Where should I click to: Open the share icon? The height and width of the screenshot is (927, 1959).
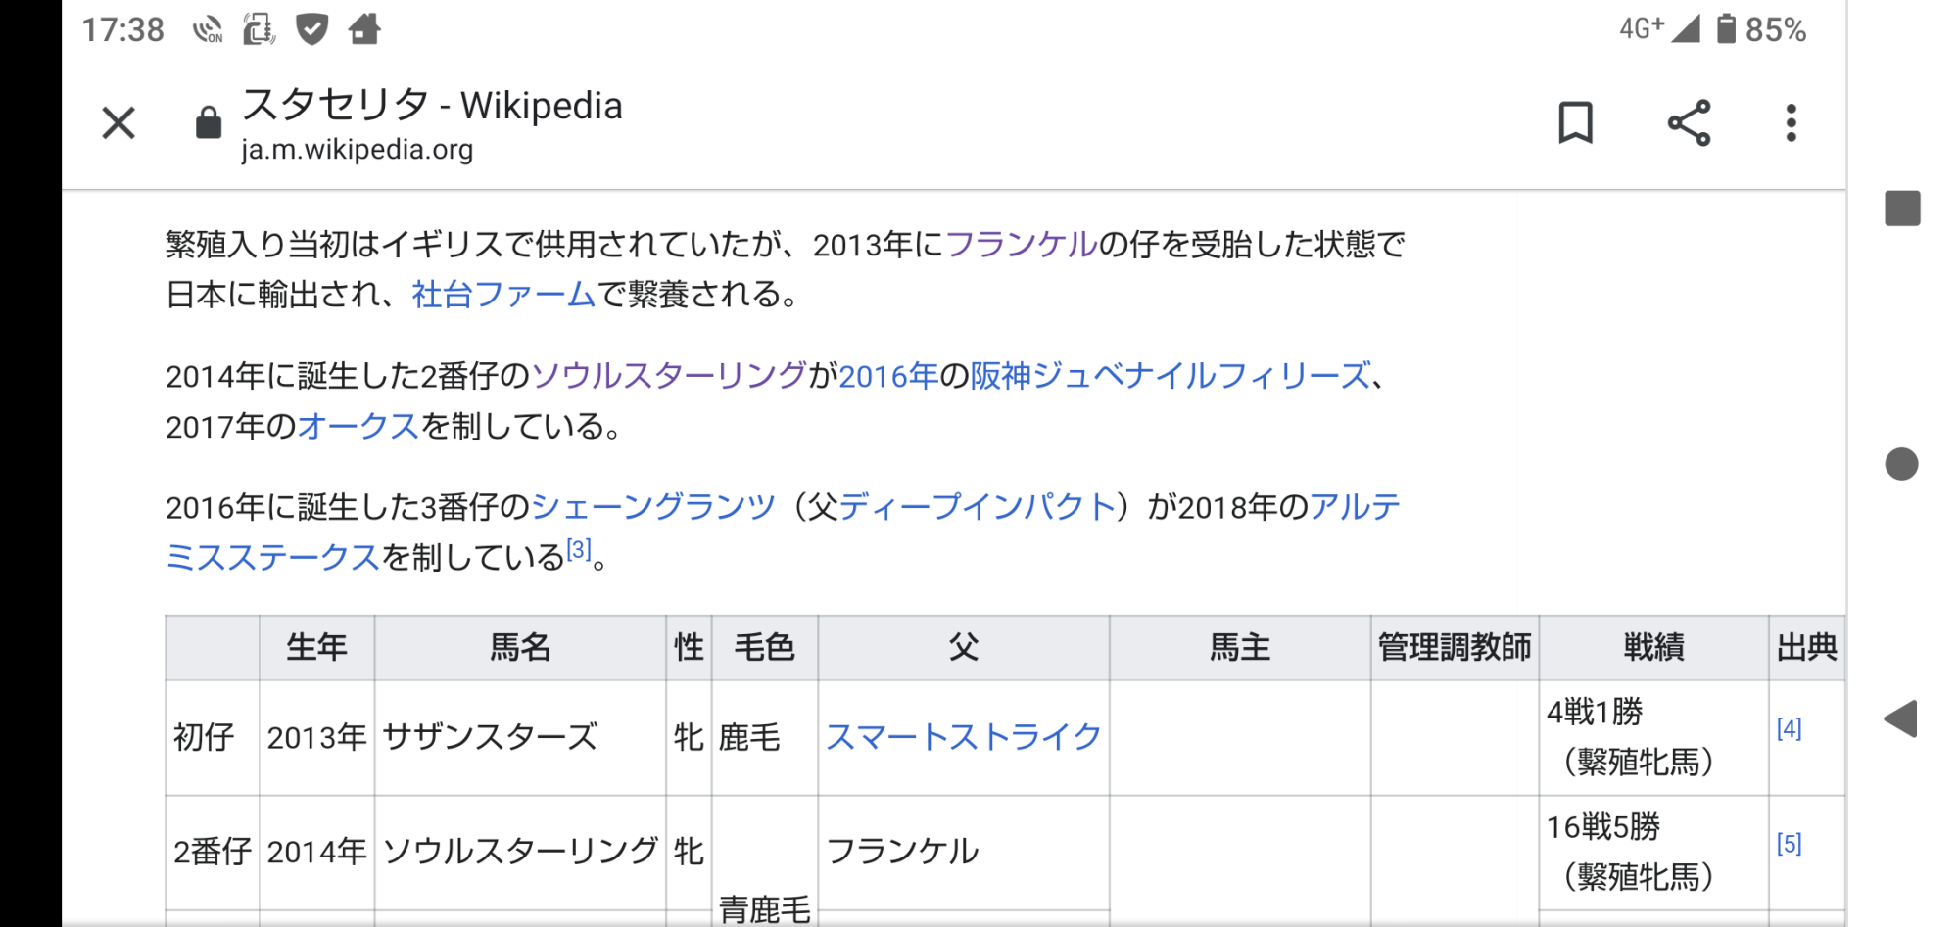1689,123
